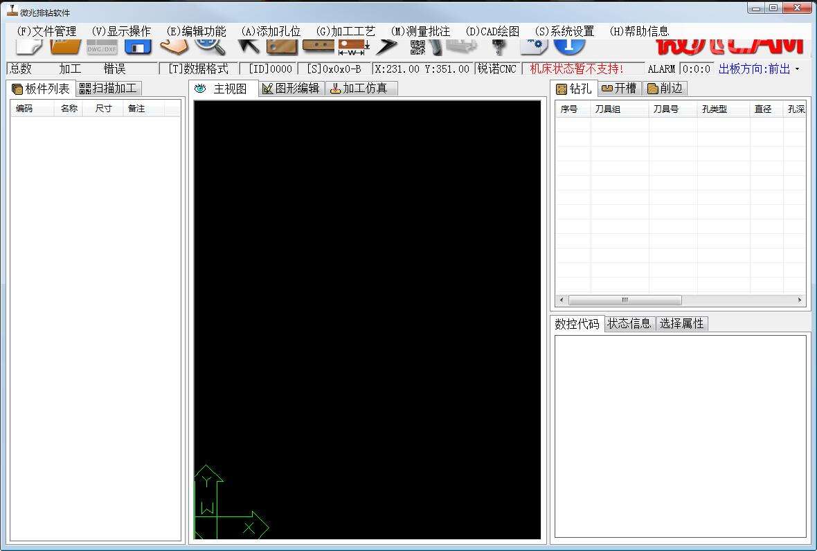817x551 pixels.
Task: Click the 编码 column header
Action: click(33, 108)
